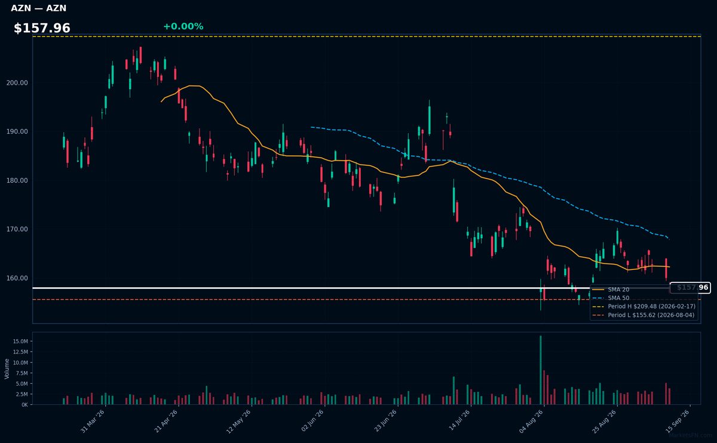
Task: Click the AZN — AZN chart title
Action: click(x=39, y=8)
